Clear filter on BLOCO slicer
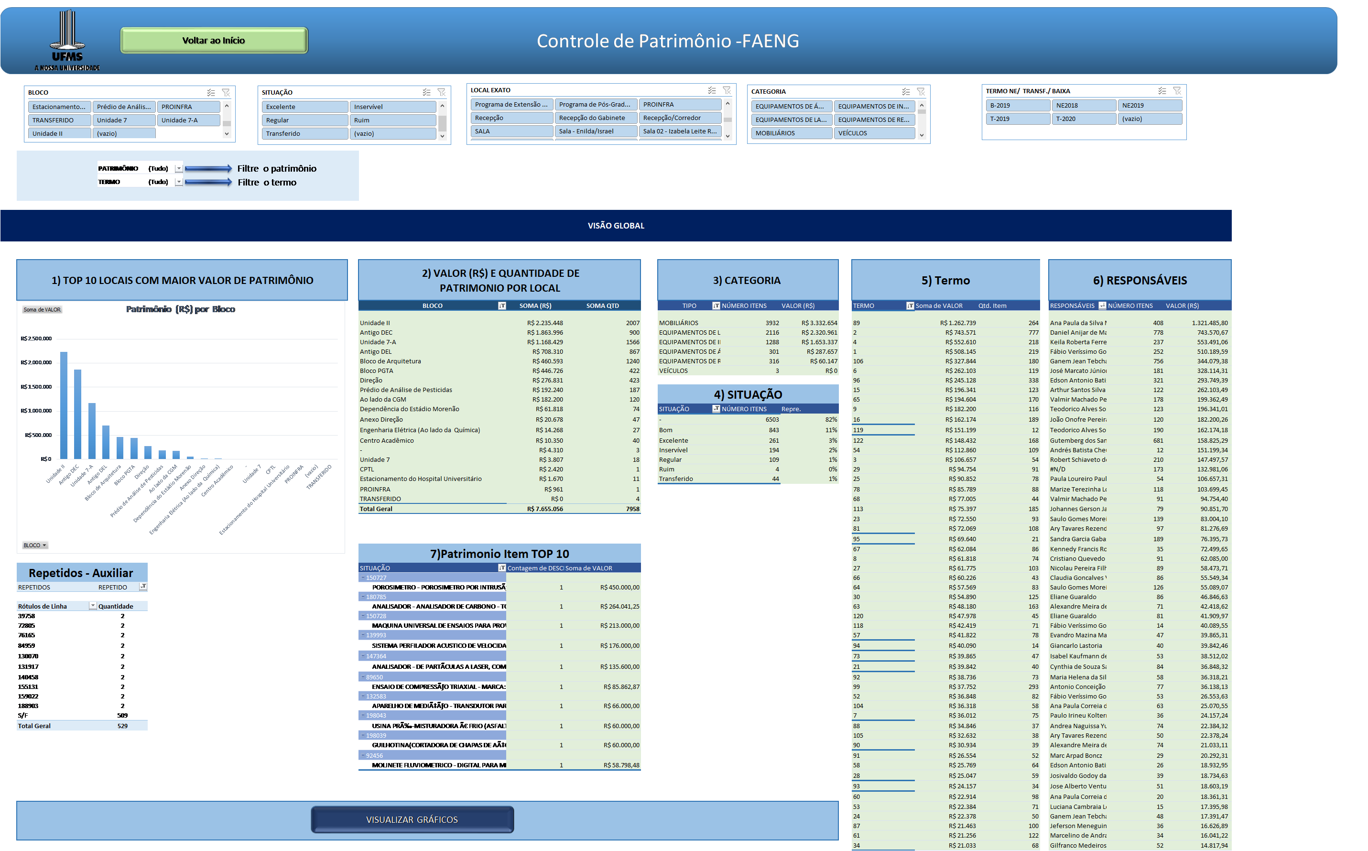The height and width of the screenshot is (851, 1368). coord(226,92)
